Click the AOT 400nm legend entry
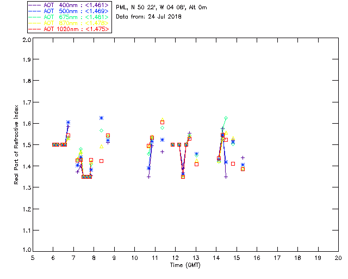 pyautogui.click(x=69, y=5)
